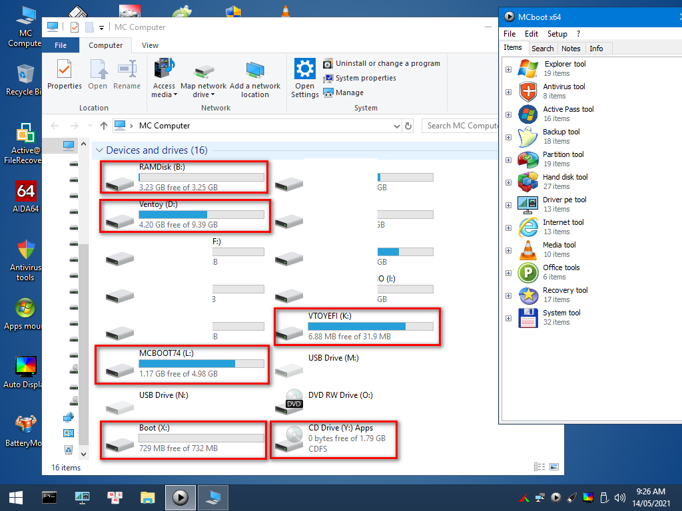
Task: Expand the Active Pass tool node
Action: tap(508, 114)
